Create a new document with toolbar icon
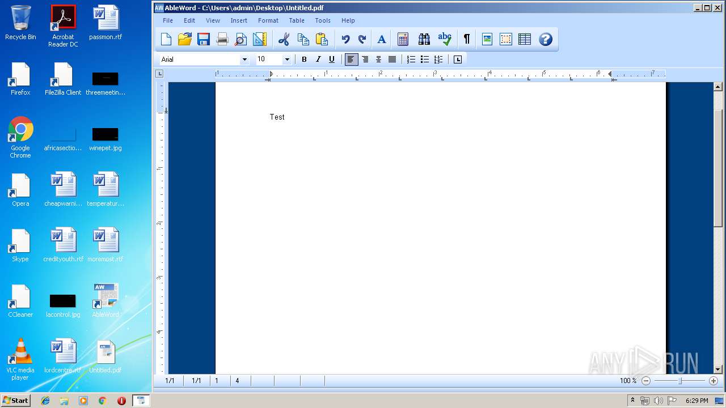 click(x=166, y=39)
